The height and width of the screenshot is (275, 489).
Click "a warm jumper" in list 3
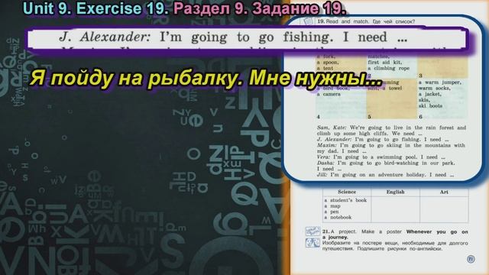coord(440,82)
